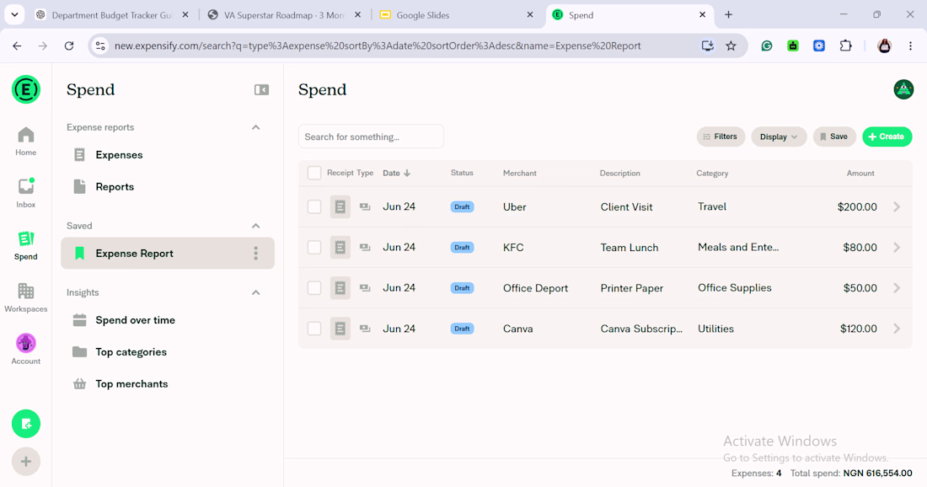Check the Canva expense checkbox
Image resolution: width=927 pixels, height=487 pixels.
tap(314, 329)
